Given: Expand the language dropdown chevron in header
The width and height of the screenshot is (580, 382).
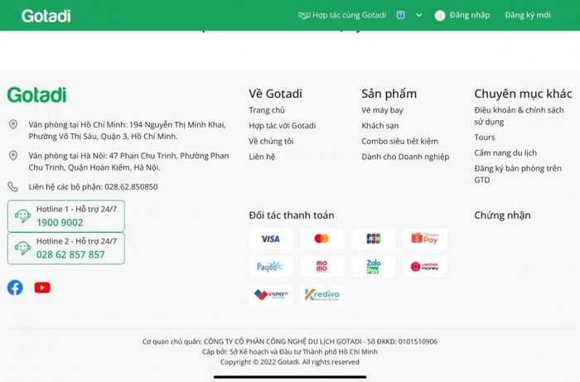Looking at the screenshot, I should point(418,16).
